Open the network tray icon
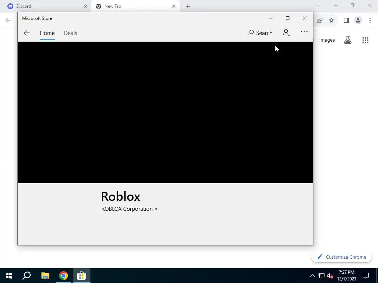 (322, 276)
